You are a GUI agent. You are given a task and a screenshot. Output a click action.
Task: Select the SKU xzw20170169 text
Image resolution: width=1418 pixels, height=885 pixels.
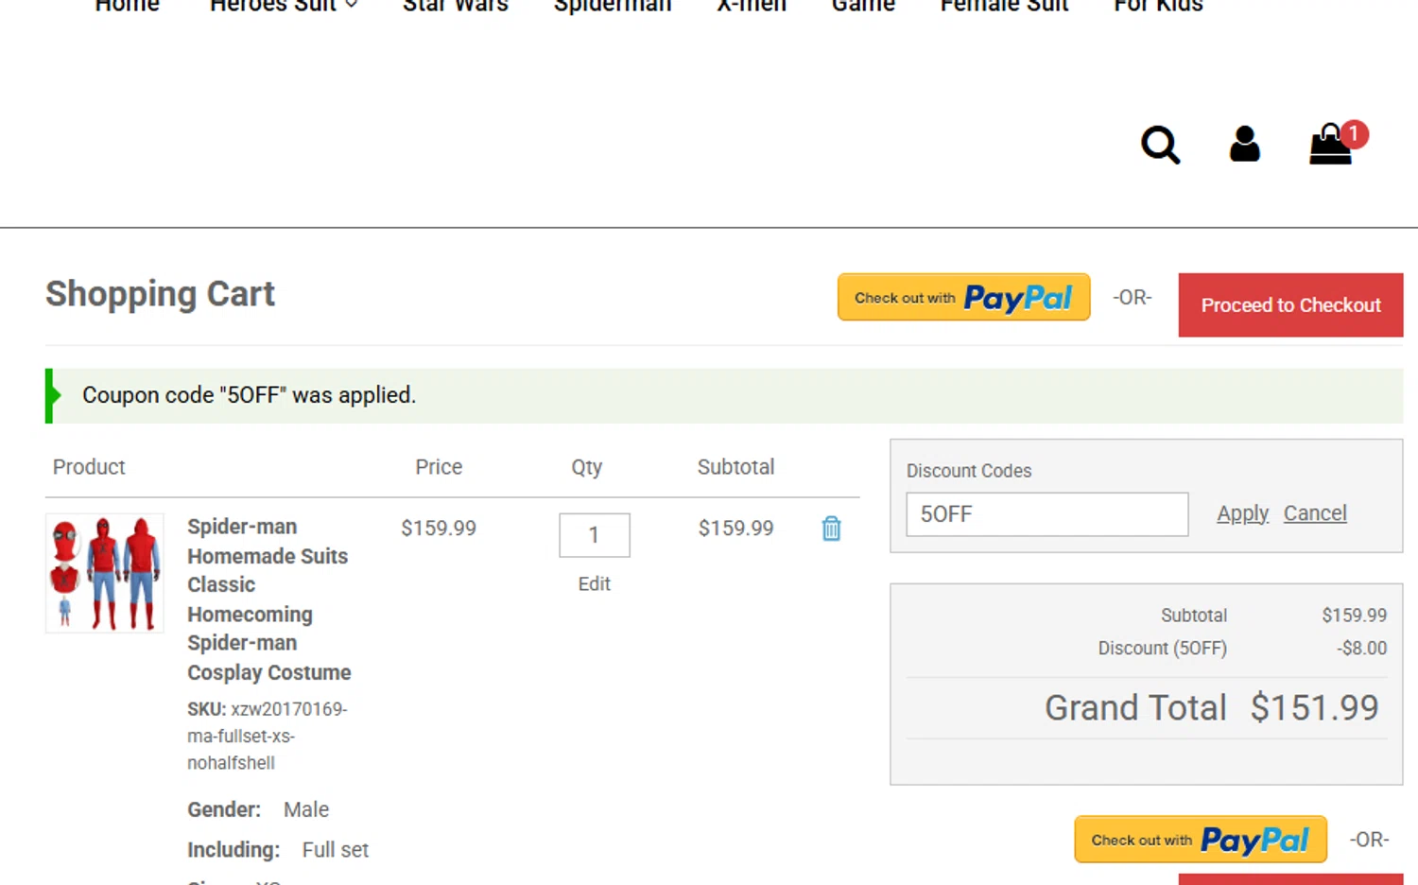click(x=268, y=736)
